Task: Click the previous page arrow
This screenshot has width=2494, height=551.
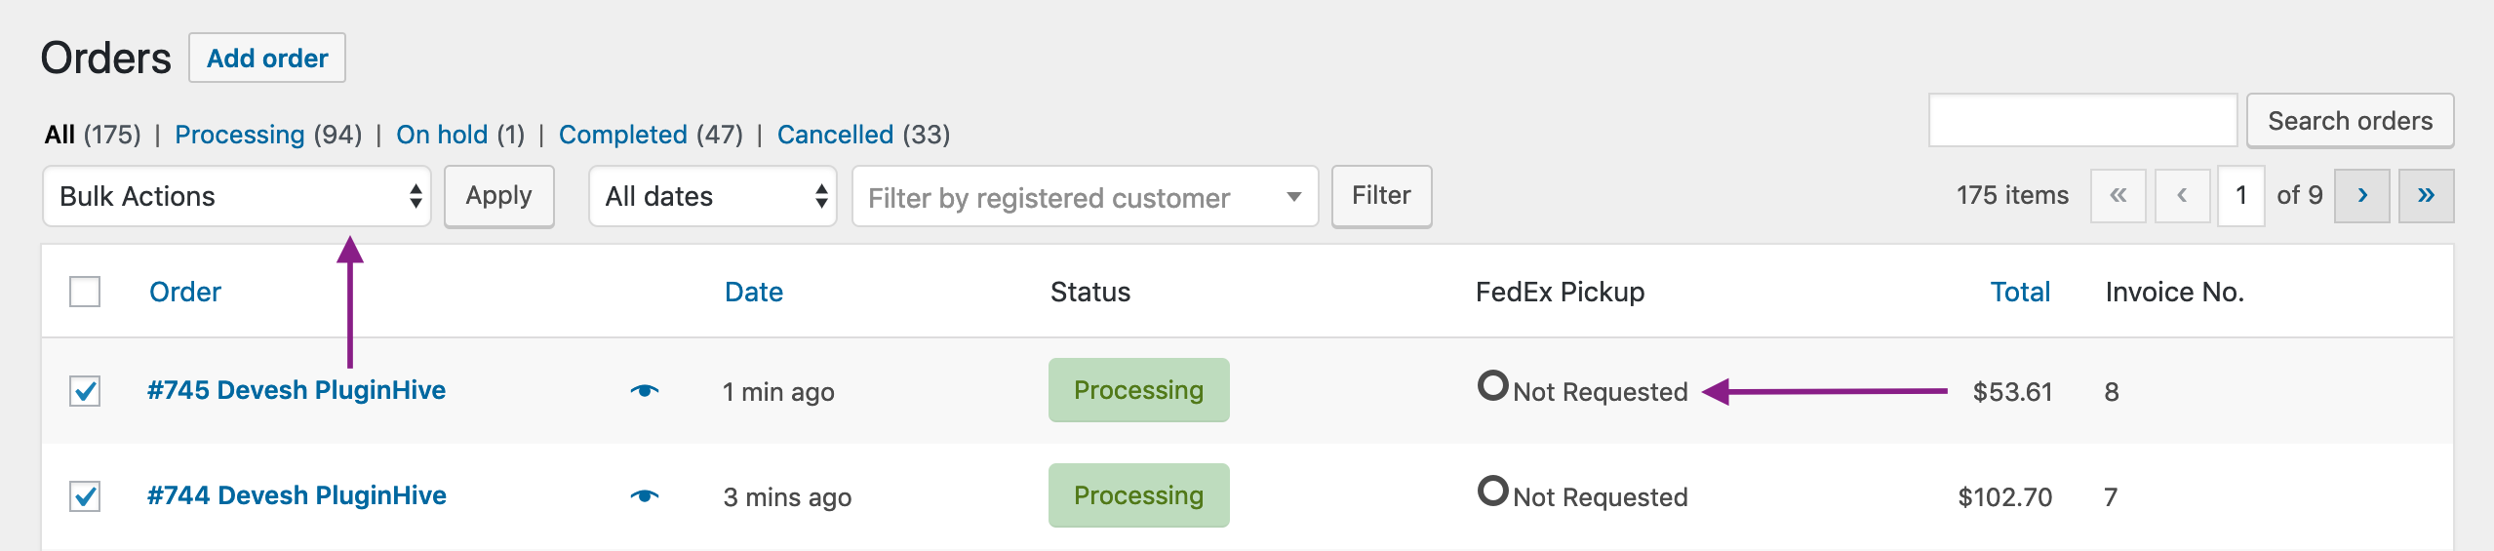Action: tap(2182, 196)
